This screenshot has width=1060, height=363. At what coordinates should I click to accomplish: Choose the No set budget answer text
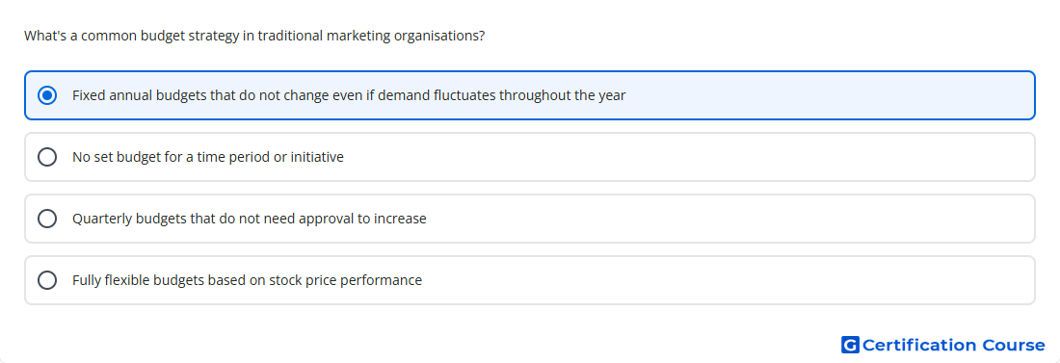point(207,157)
